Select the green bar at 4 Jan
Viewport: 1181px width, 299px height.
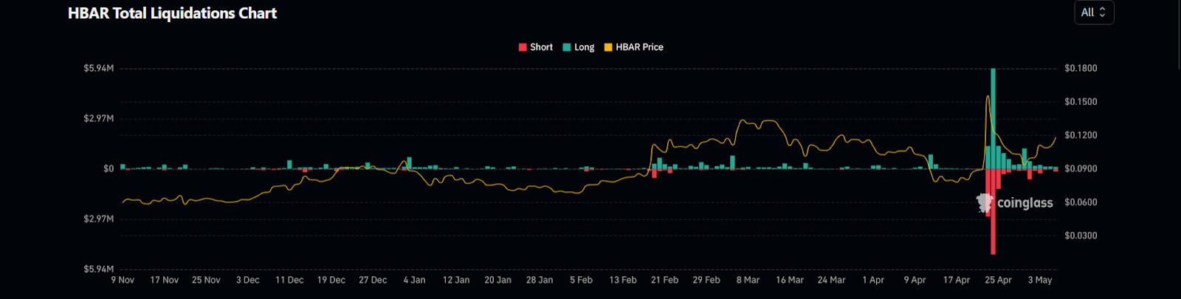[410, 163]
